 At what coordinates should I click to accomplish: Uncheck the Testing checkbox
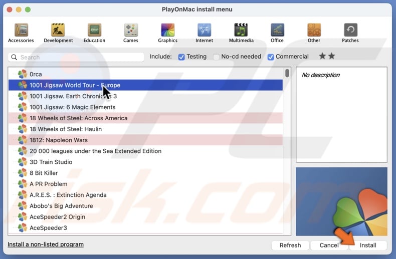tap(181, 57)
